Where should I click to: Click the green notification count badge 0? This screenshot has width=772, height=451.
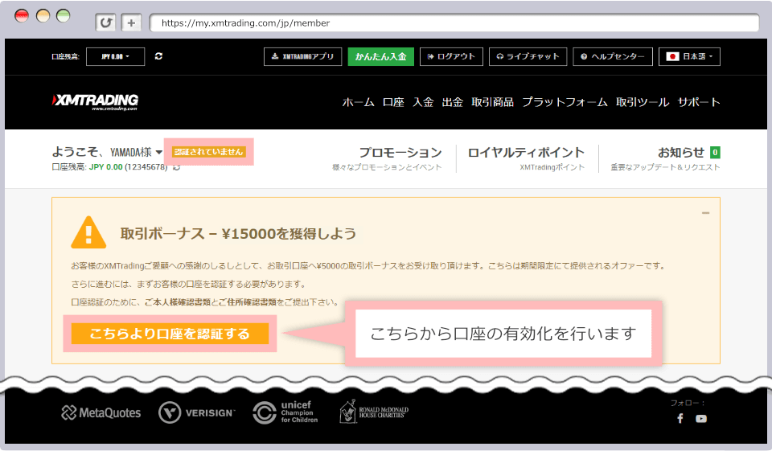pyautogui.click(x=715, y=153)
